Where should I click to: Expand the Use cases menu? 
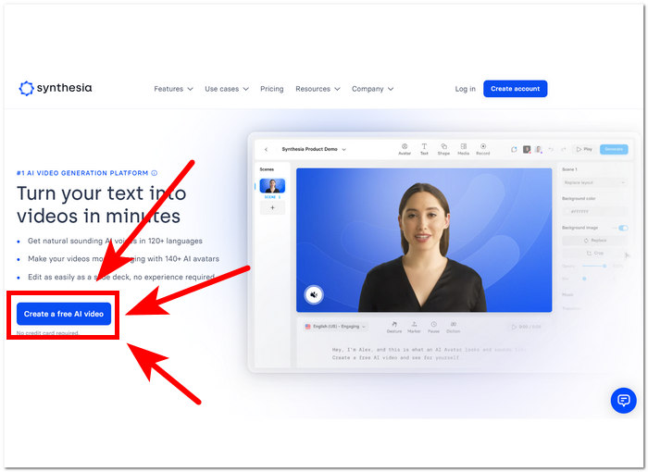point(227,89)
